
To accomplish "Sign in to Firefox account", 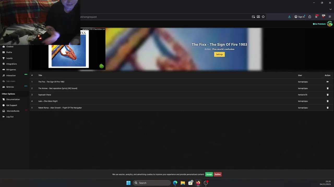I will pyautogui.click(x=300, y=17).
